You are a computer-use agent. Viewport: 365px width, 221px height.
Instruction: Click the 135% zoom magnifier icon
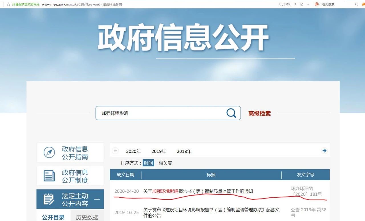[281, 4]
